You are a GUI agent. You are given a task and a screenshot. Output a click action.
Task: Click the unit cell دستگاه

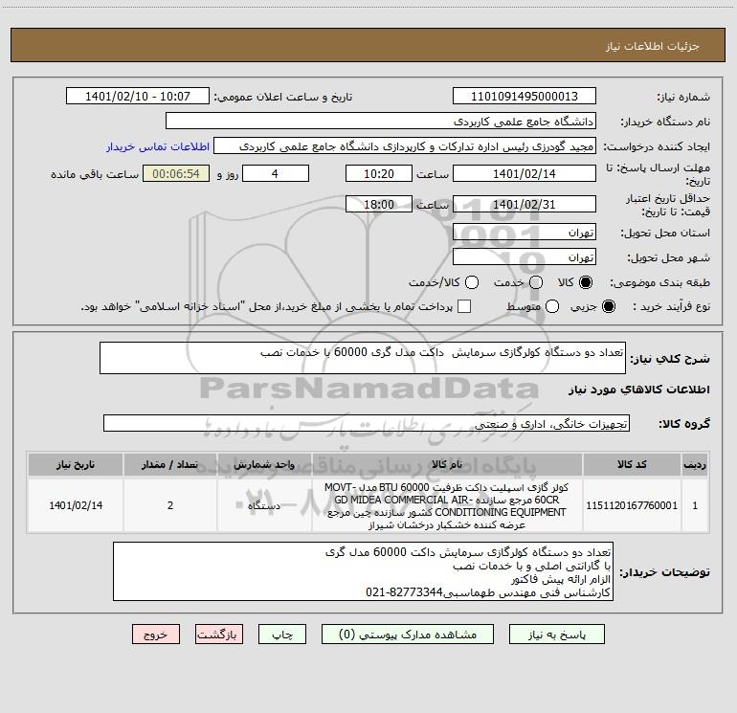[x=264, y=505]
